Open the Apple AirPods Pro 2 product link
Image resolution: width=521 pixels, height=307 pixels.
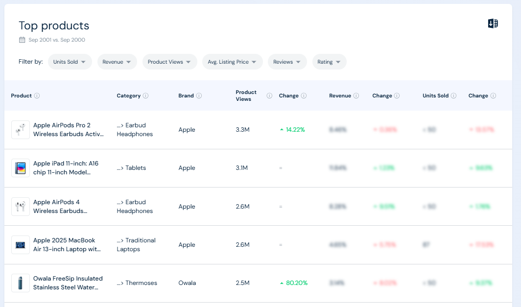68,130
